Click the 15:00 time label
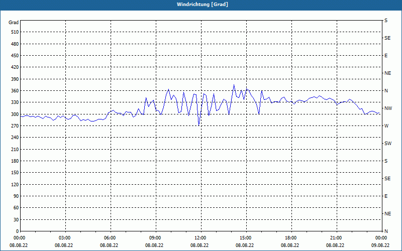This screenshot has width=402, height=251. [x=246, y=238]
